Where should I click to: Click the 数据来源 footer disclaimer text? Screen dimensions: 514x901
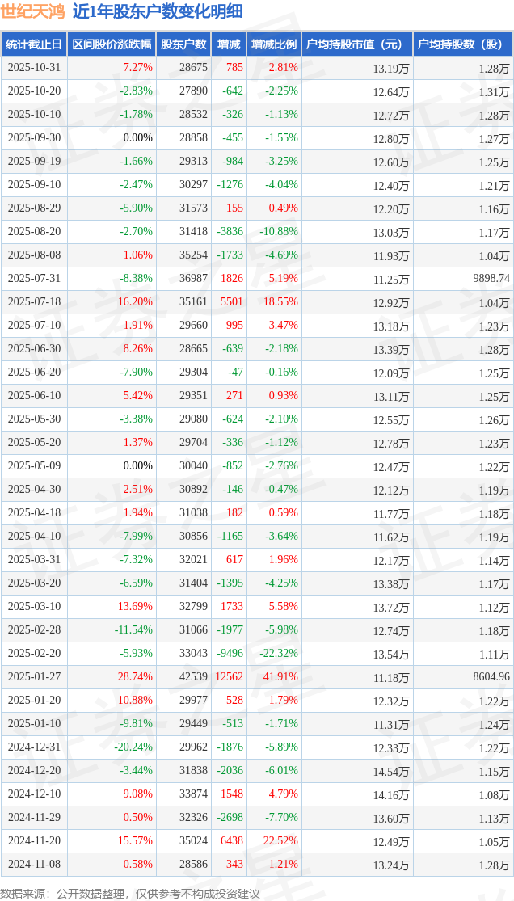(x=130, y=893)
